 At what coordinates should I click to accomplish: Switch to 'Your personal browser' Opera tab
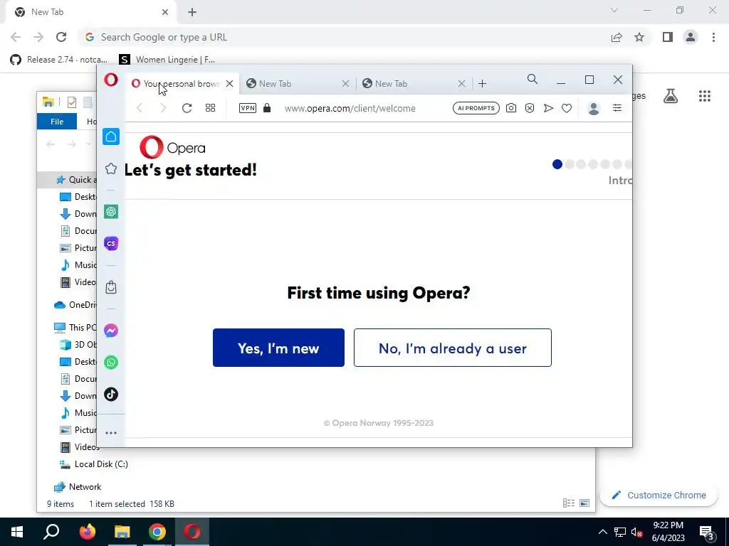(182, 84)
